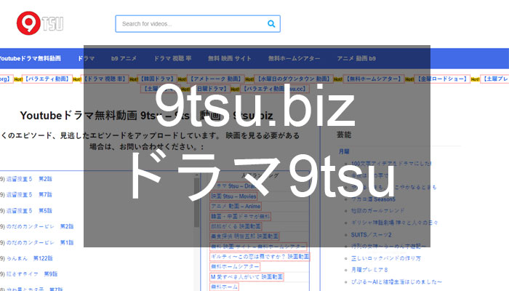
Task: Click the 月曜 weekday heading link
Action: click(344, 151)
